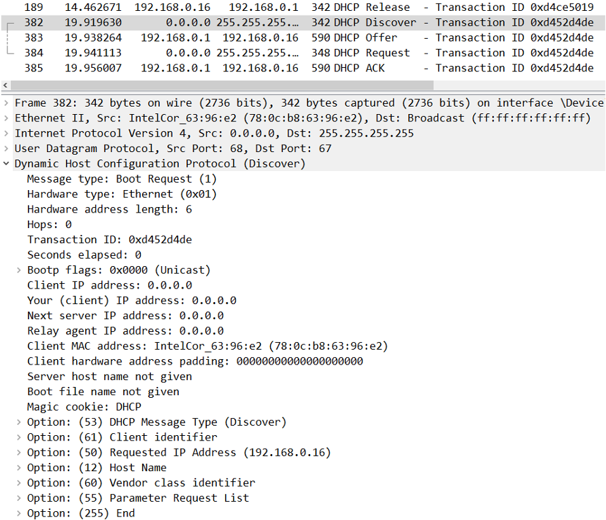
Task: Click left arrow of horizontal scrollbar
Action: [6, 86]
